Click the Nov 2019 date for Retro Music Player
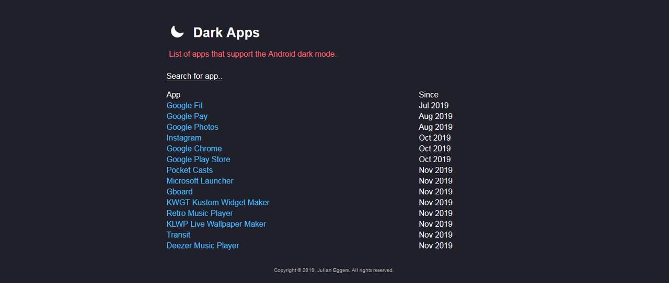Viewport: 669px width, 283px height. tap(435, 213)
